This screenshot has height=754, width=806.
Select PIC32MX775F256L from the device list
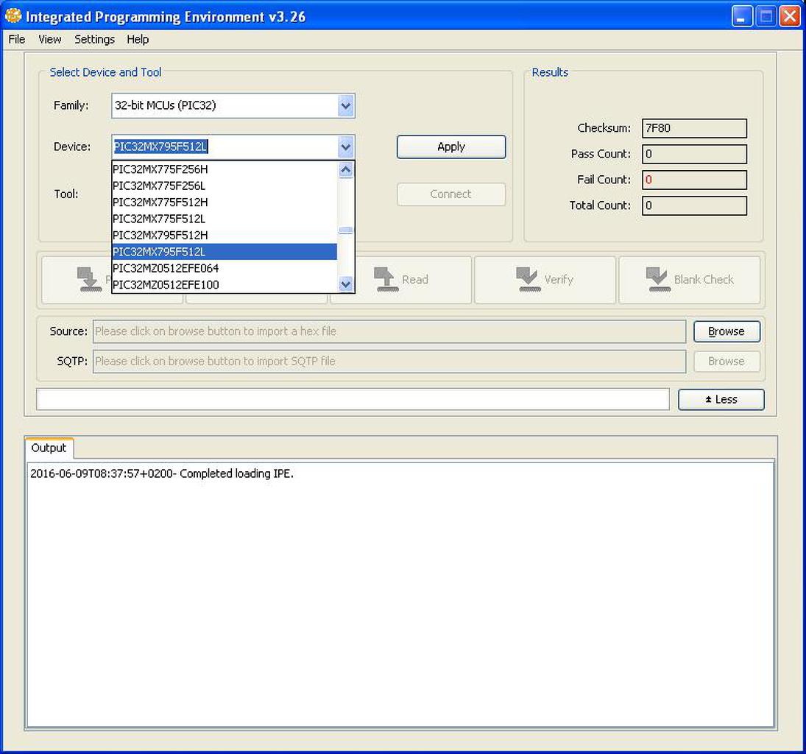coord(224,186)
